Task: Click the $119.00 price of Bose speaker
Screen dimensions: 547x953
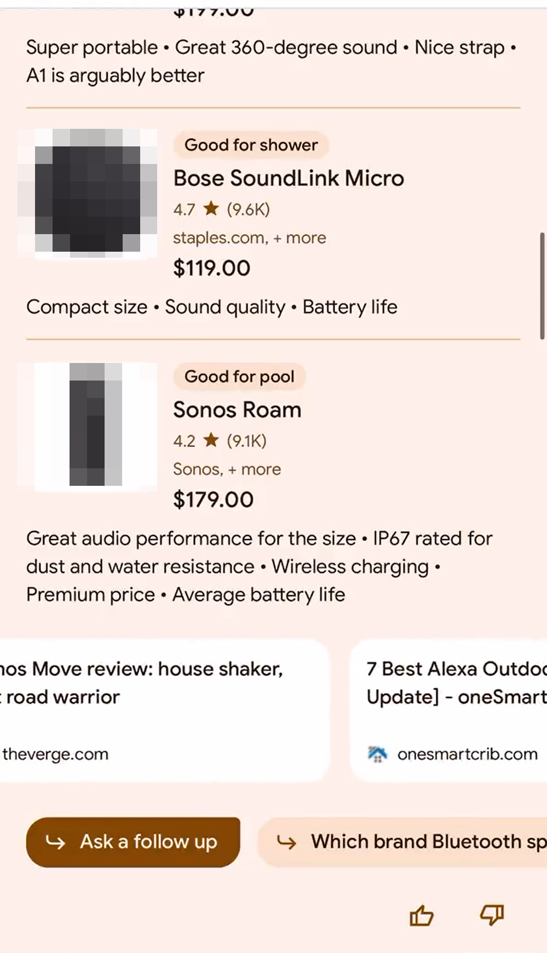Action: pyautogui.click(x=211, y=268)
